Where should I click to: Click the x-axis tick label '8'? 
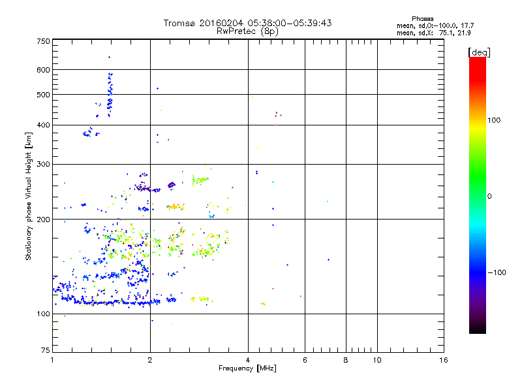pos(346,360)
